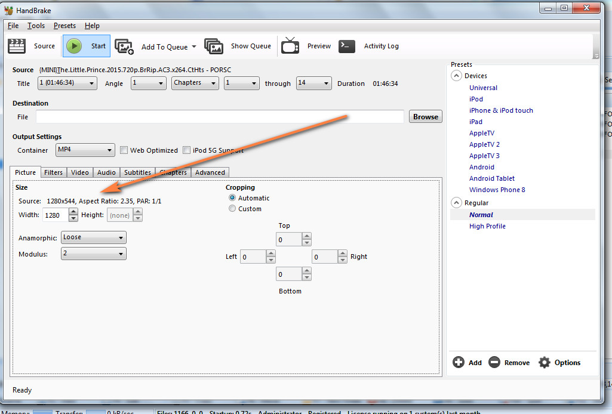Switch to the Advanced tab
Screen dimensions: 612x414
point(210,172)
